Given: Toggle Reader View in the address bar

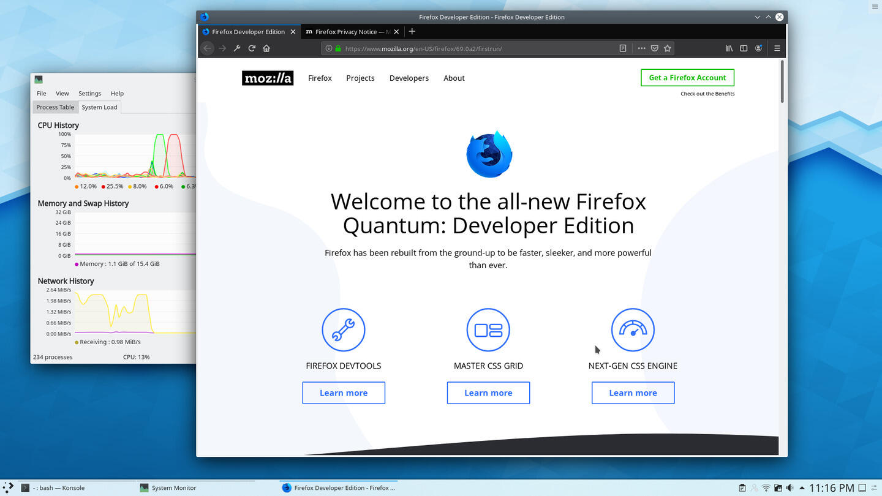Looking at the screenshot, I should tap(623, 48).
